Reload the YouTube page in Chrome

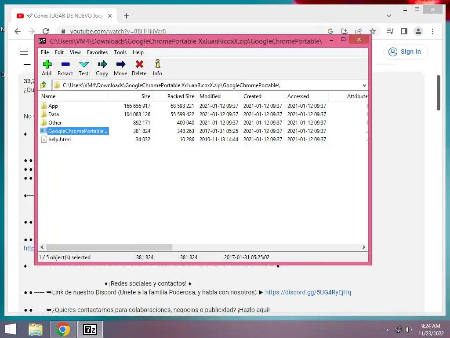click(46, 31)
